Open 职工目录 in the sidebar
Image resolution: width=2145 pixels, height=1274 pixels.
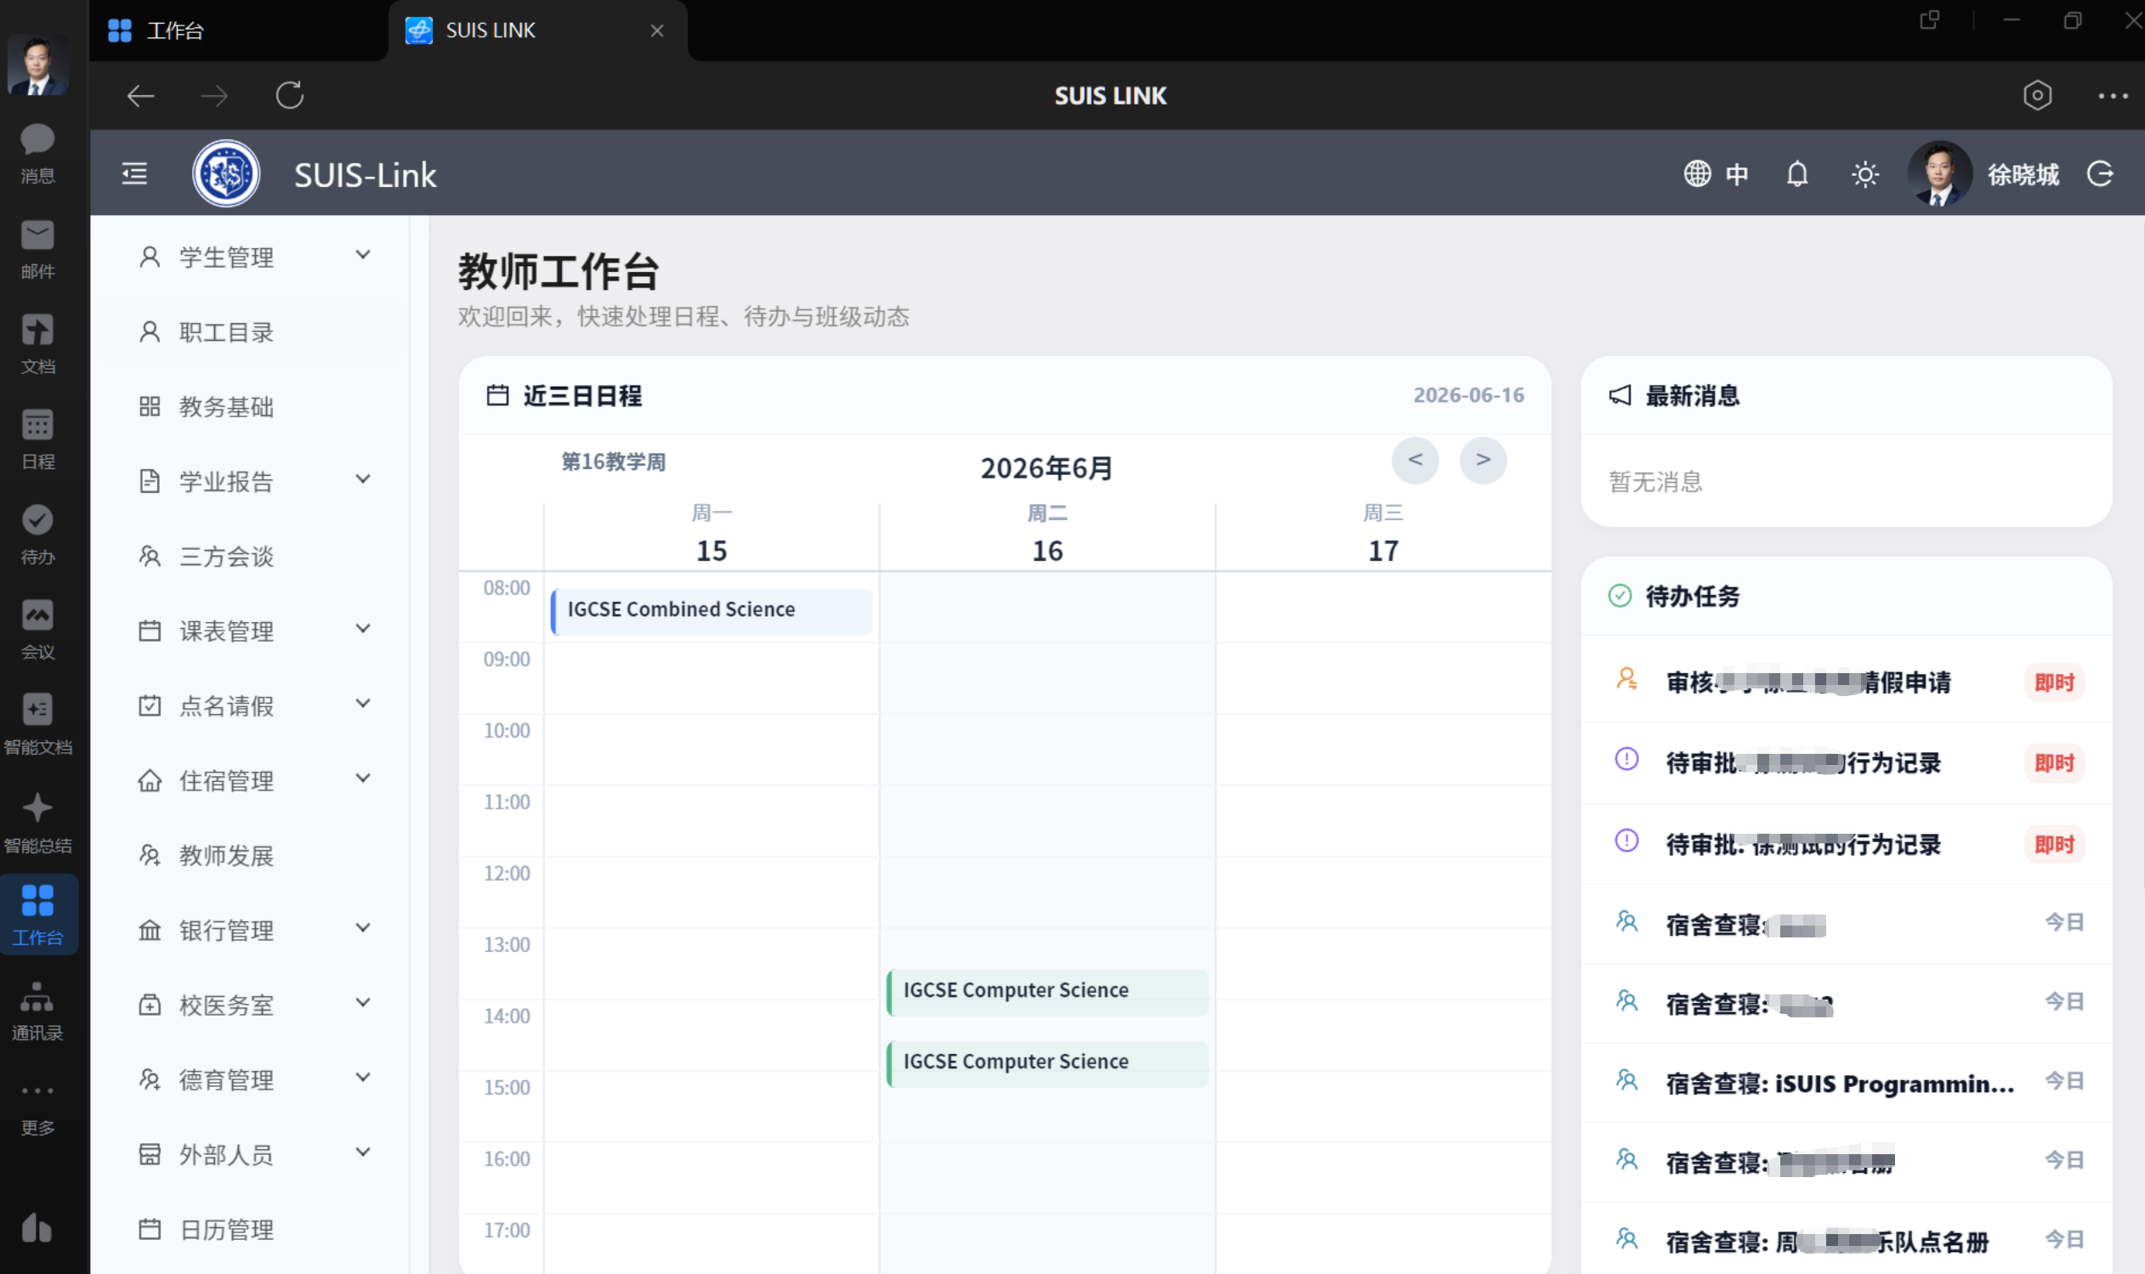click(x=254, y=331)
